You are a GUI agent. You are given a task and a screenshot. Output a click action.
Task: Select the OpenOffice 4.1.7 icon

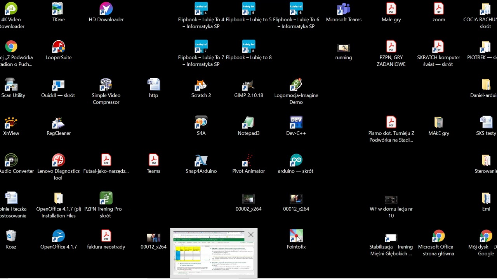pos(59,239)
